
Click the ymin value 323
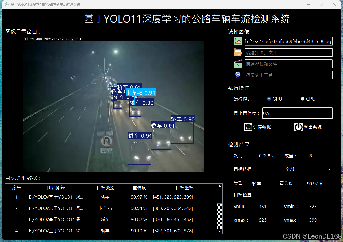(313, 207)
